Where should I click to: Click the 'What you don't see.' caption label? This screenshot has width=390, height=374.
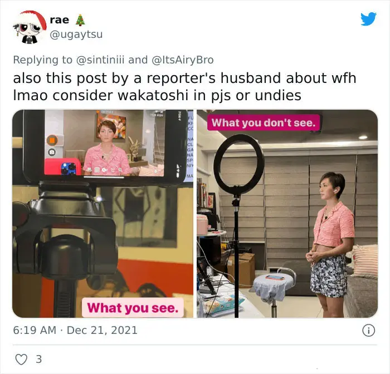pos(264,122)
